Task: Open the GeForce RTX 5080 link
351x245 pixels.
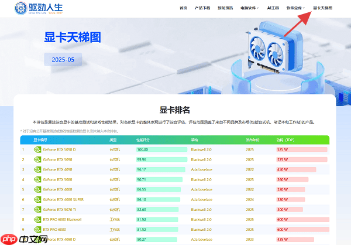Action: tap(57, 179)
